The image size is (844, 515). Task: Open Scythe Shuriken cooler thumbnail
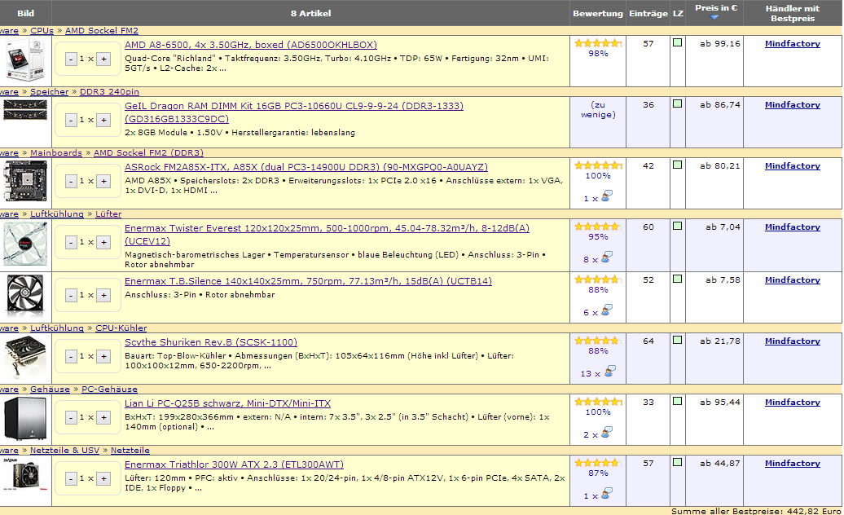[x=25, y=357]
